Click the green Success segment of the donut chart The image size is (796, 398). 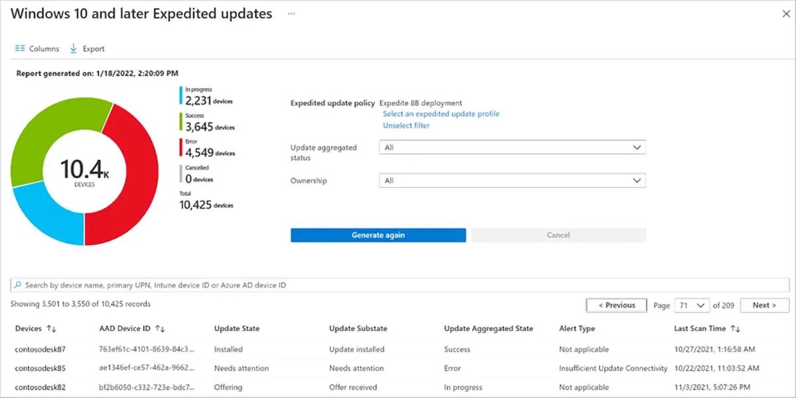click(x=62, y=118)
